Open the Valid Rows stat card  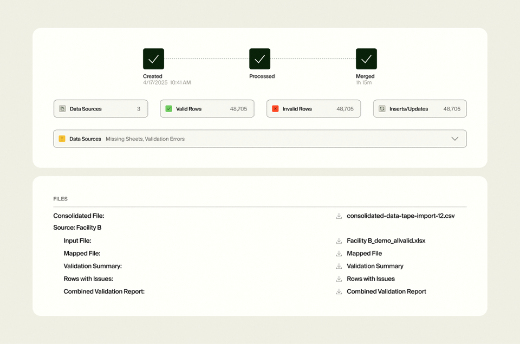click(x=207, y=109)
